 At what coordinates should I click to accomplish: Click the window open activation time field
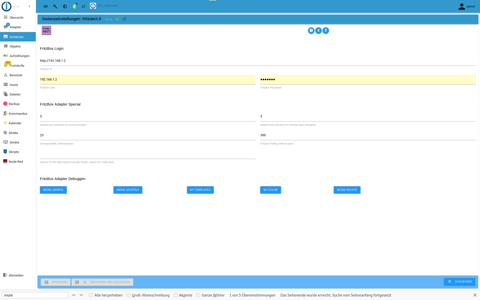point(368,116)
